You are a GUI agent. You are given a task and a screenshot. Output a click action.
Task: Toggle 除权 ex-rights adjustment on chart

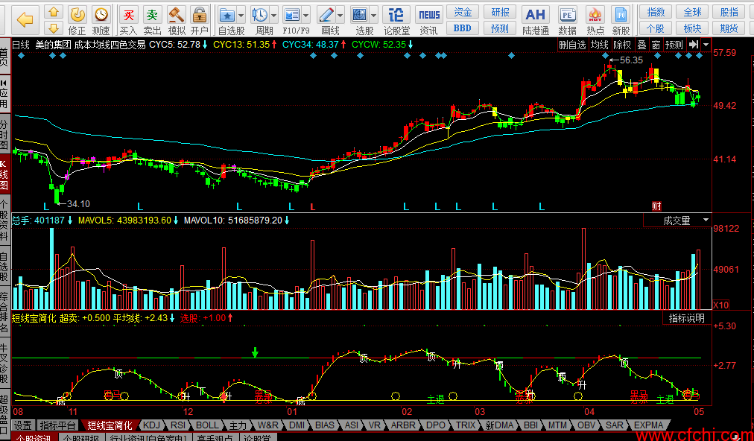click(x=621, y=45)
